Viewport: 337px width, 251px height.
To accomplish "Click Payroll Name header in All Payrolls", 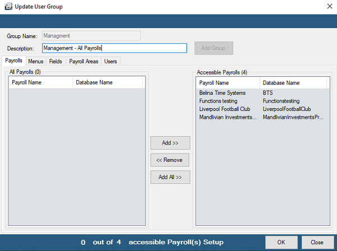I will (40, 82).
